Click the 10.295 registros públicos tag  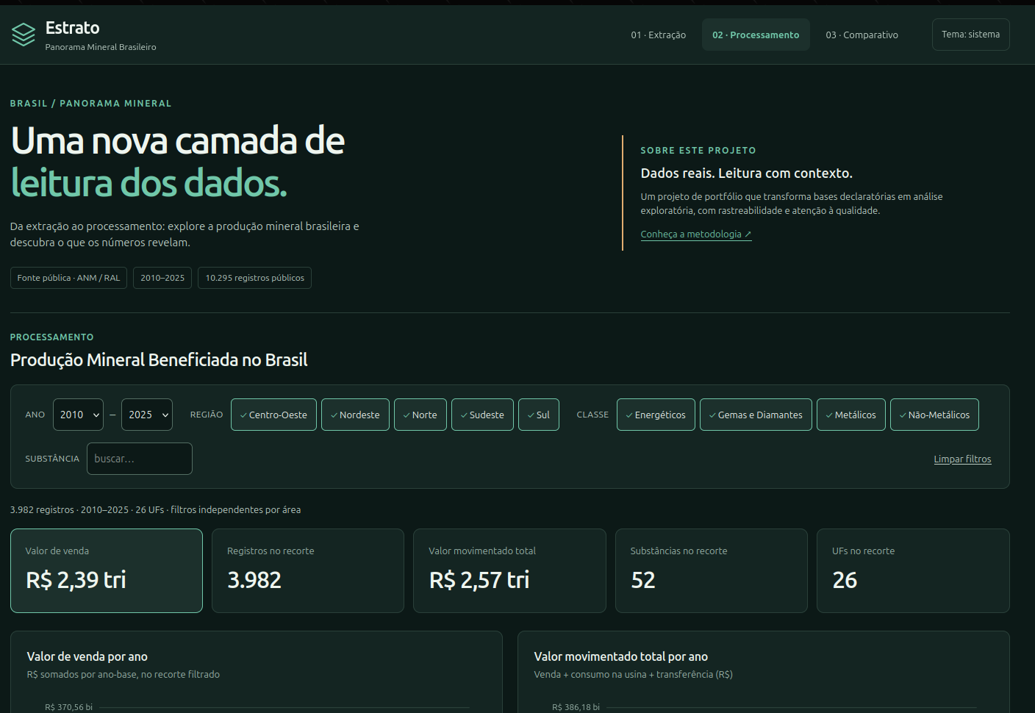point(254,278)
